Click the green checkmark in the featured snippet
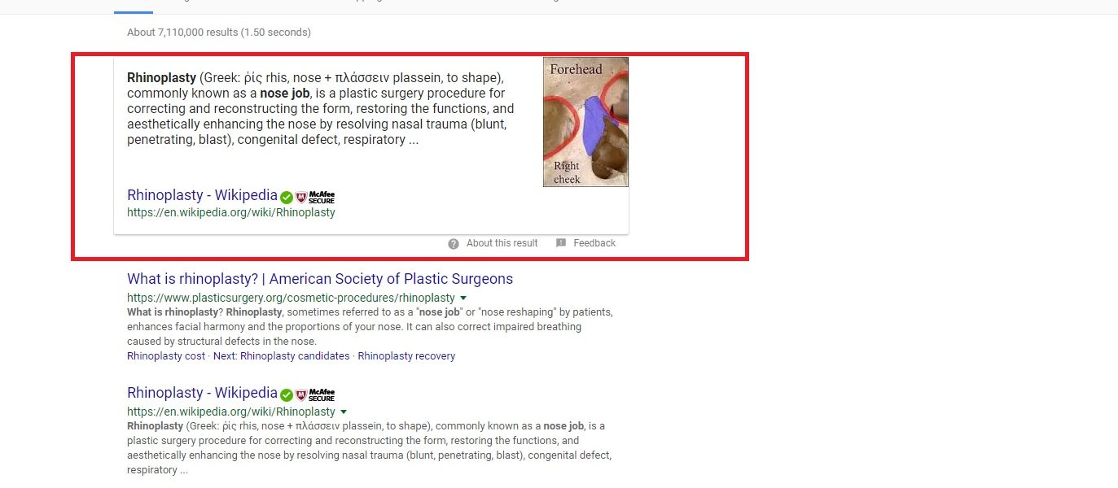The image size is (1118, 488). 287,198
